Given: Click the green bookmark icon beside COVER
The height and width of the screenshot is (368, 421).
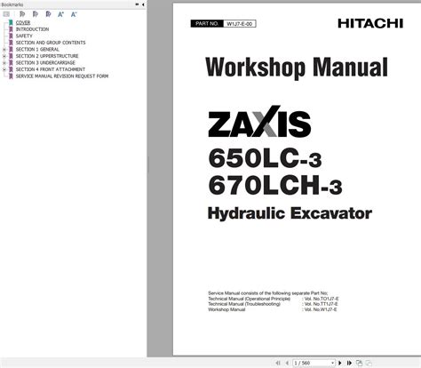Looking at the screenshot, I should [x=11, y=22].
